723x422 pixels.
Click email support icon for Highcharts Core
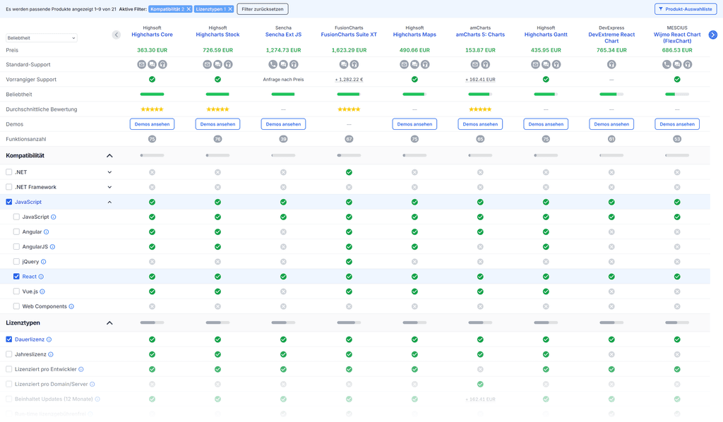pyautogui.click(x=141, y=64)
